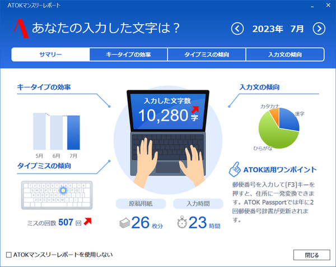Click the red arrow beside 10,280 字
This screenshot has width=336, height=267.
pyautogui.click(x=195, y=110)
